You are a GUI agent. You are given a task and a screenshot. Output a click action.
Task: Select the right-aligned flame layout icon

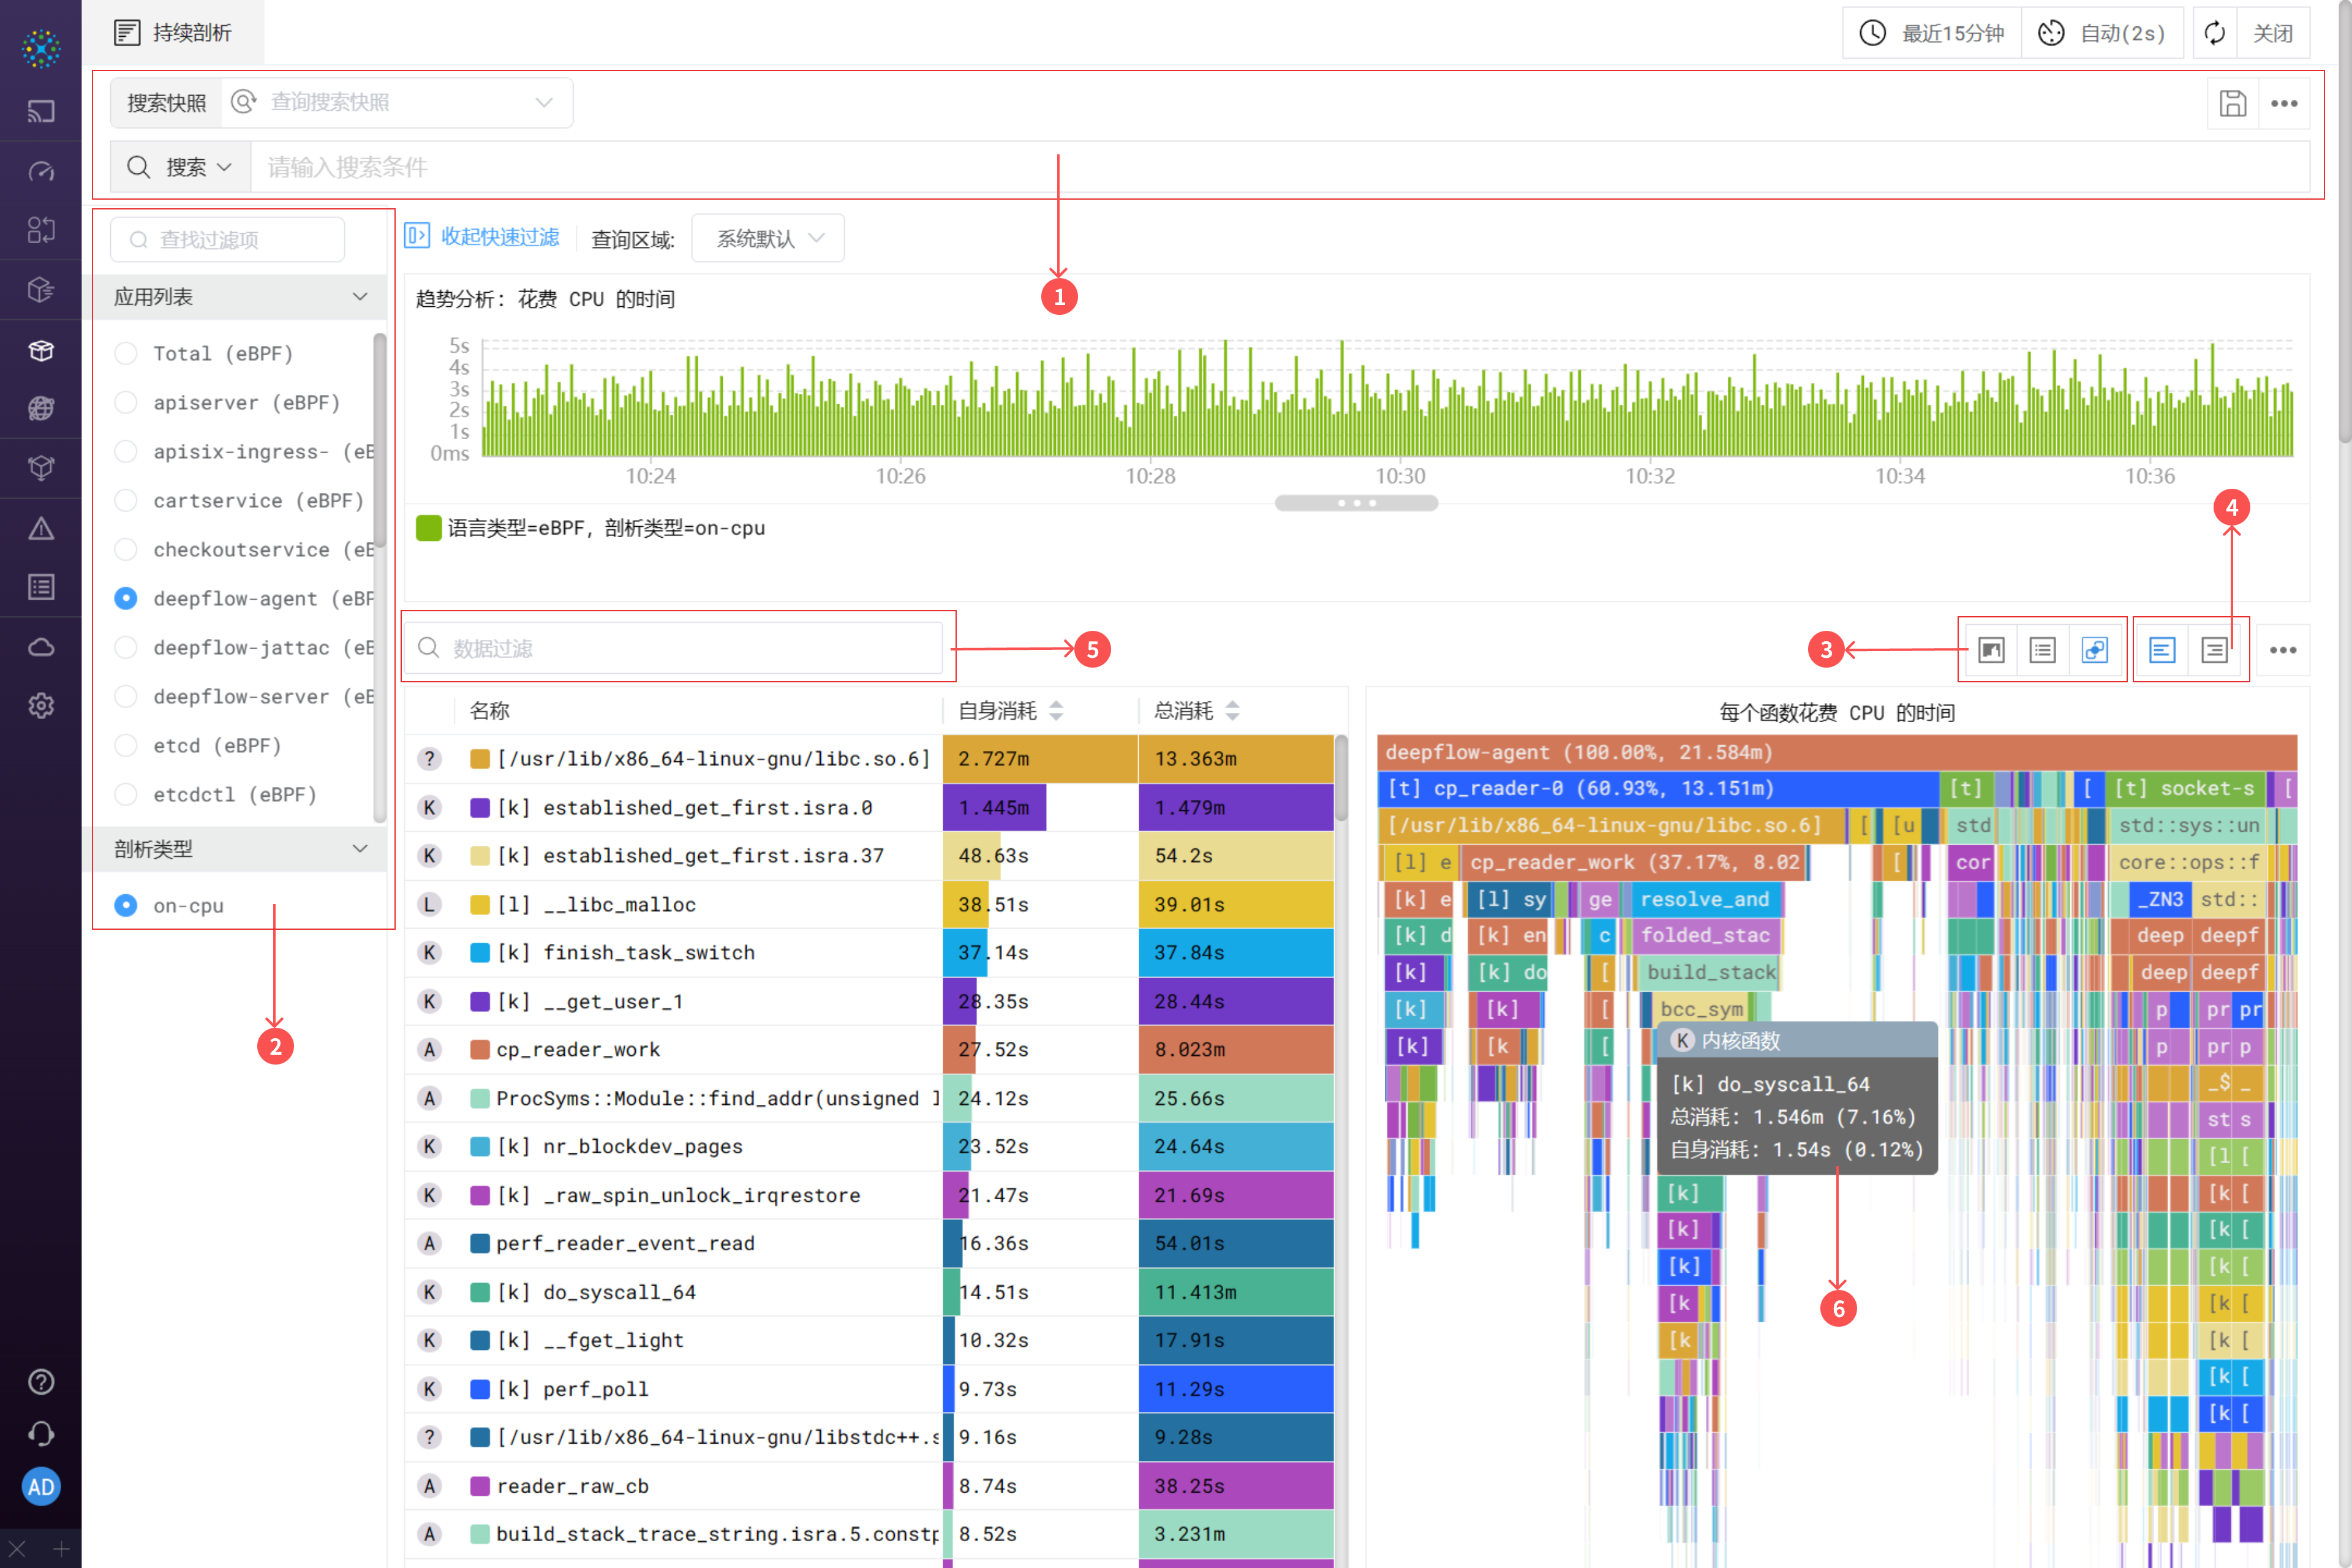pos(2214,650)
